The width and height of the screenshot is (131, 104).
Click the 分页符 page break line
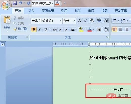(110, 90)
